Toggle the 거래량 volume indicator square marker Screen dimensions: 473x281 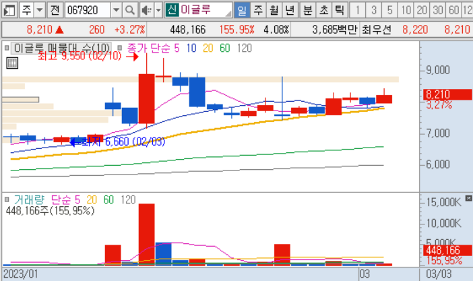7,199
